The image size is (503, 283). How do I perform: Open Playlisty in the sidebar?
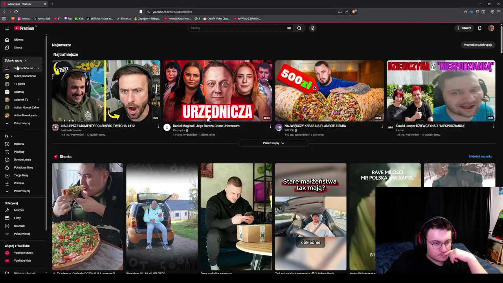(23, 152)
